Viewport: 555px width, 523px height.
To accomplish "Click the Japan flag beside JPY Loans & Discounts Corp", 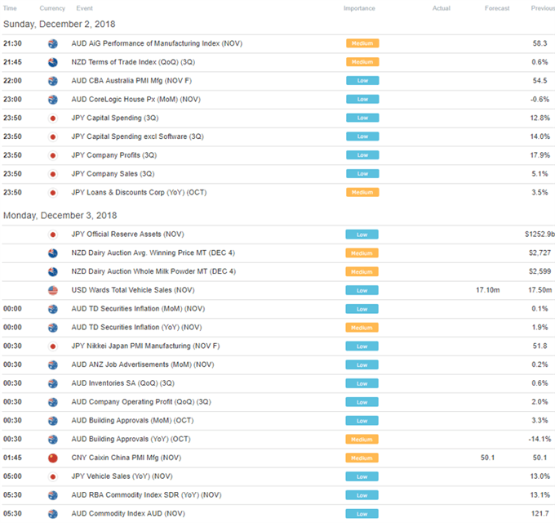I will pos(53,193).
